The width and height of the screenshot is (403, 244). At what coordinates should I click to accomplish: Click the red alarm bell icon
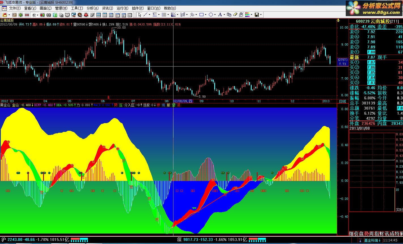point(86,15)
